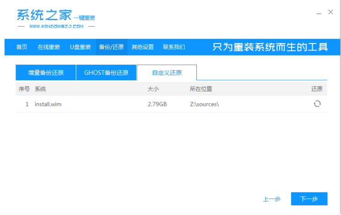Switch to the 增量备份还原 tab
This screenshot has width=341, height=215.
(x=46, y=73)
